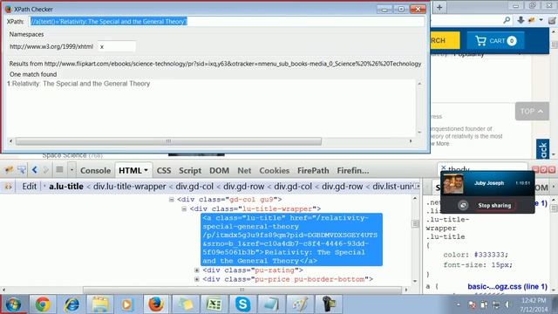Open Internet Explorer from taskbar
558x314 pixels.
tap(71, 304)
